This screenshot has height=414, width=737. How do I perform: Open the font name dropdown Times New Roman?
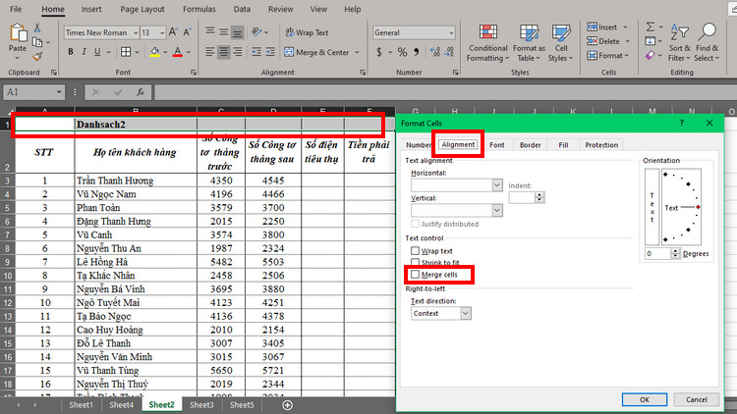(136, 32)
